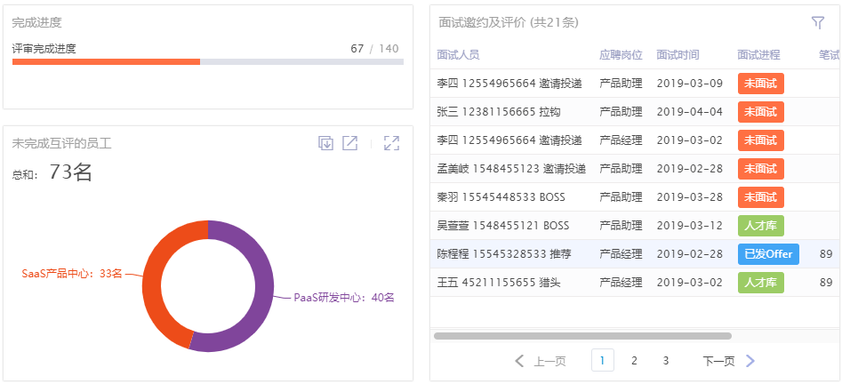This screenshot has width=850, height=384.
Task: Go to next page 下一页
Action: (x=729, y=361)
